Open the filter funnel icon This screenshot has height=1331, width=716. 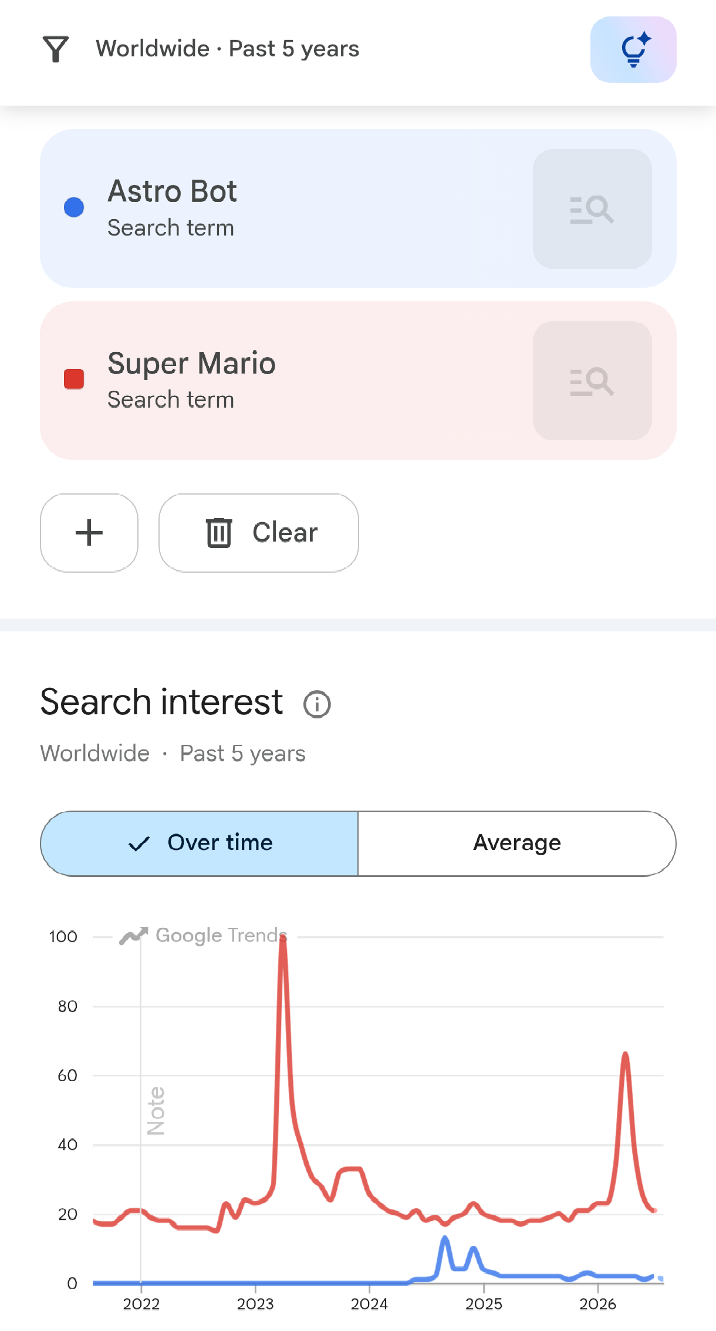[x=56, y=49]
